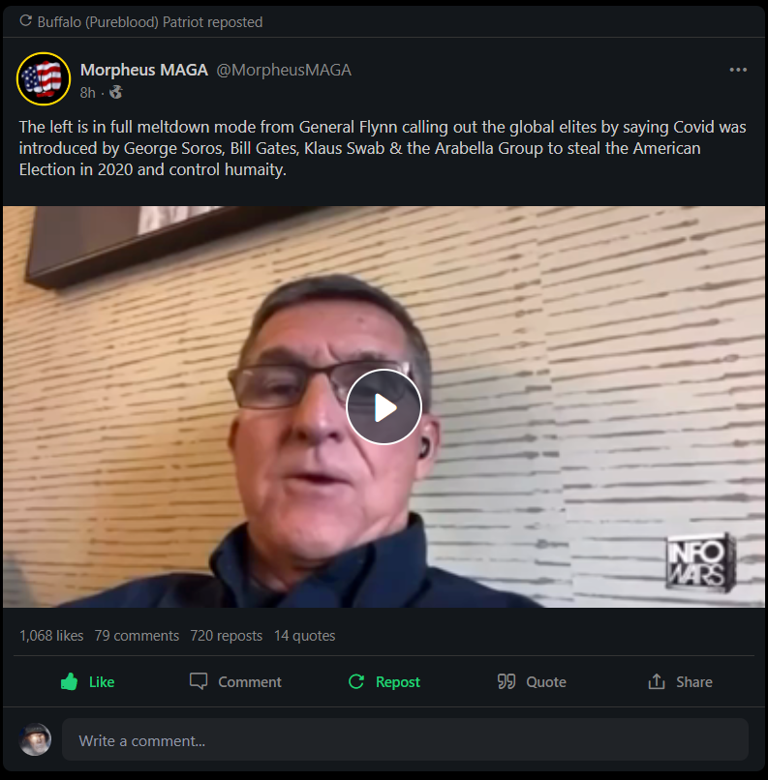Focus the Write a comment field
Image resolution: width=768 pixels, height=780 pixels.
coord(405,739)
